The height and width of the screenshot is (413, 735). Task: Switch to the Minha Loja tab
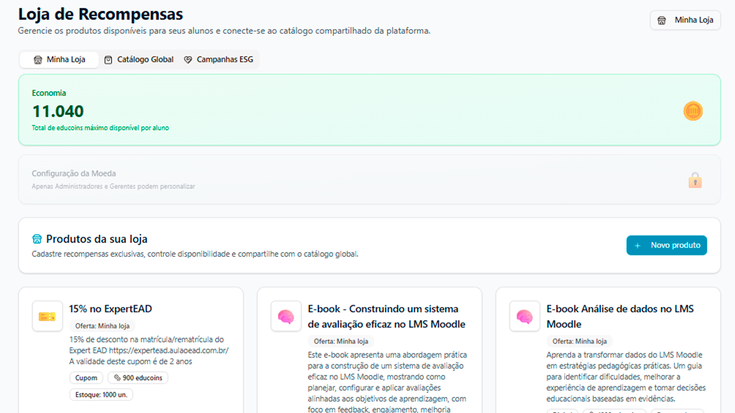click(x=60, y=60)
